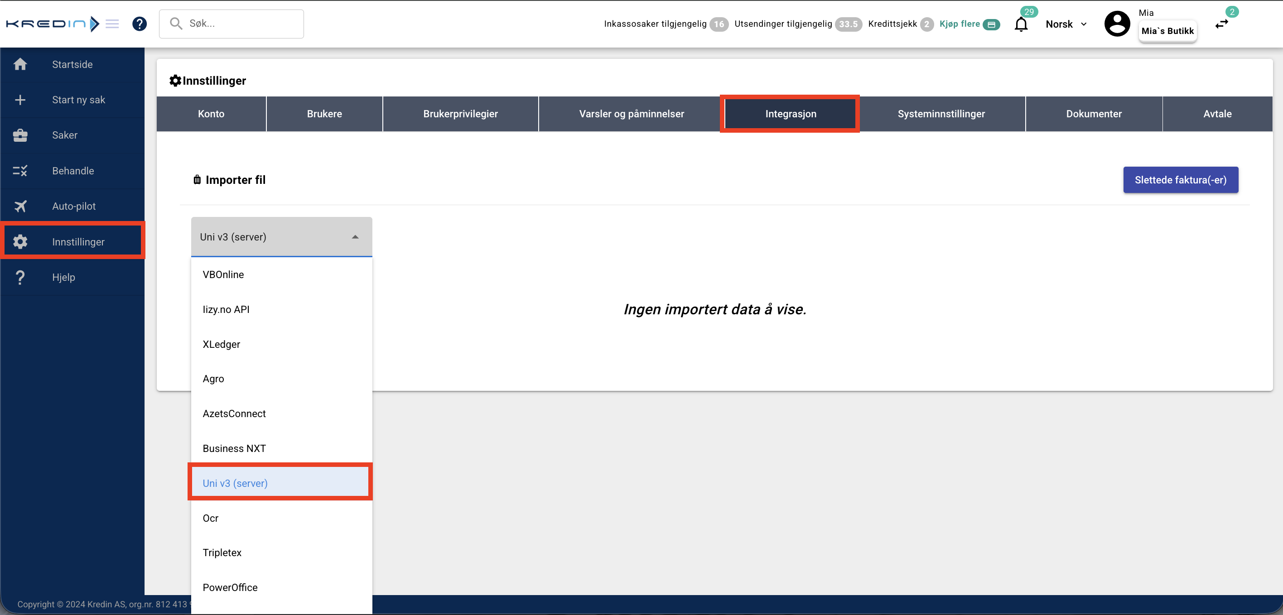The height and width of the screenshot is (615, 1283).
Task: Click the Auto-pilot airplane icon
Action: pos(20,206)
